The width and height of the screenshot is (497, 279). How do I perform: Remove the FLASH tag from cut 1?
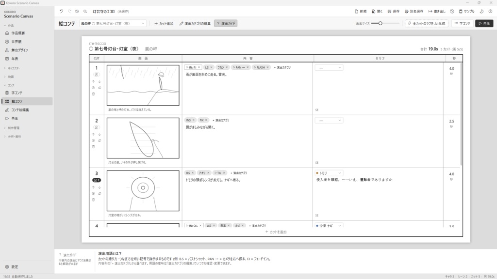point(268,67)
